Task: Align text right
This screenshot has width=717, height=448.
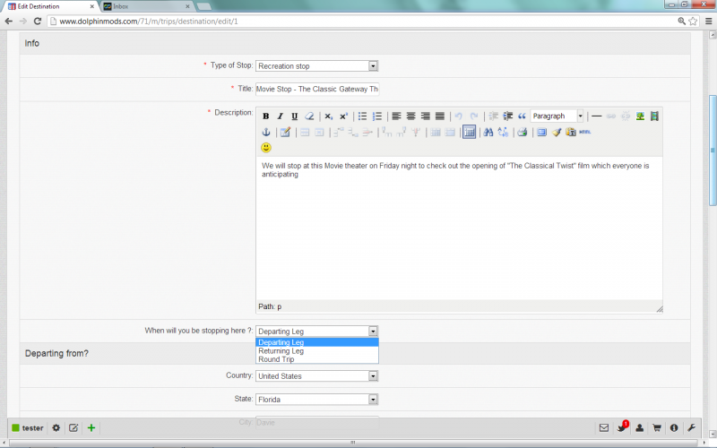Action: 425,116
